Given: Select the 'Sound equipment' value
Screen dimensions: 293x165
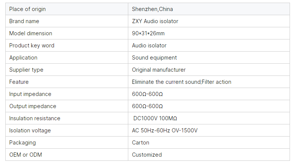Looking at the screenshot, I should click(x=154, y=58).
